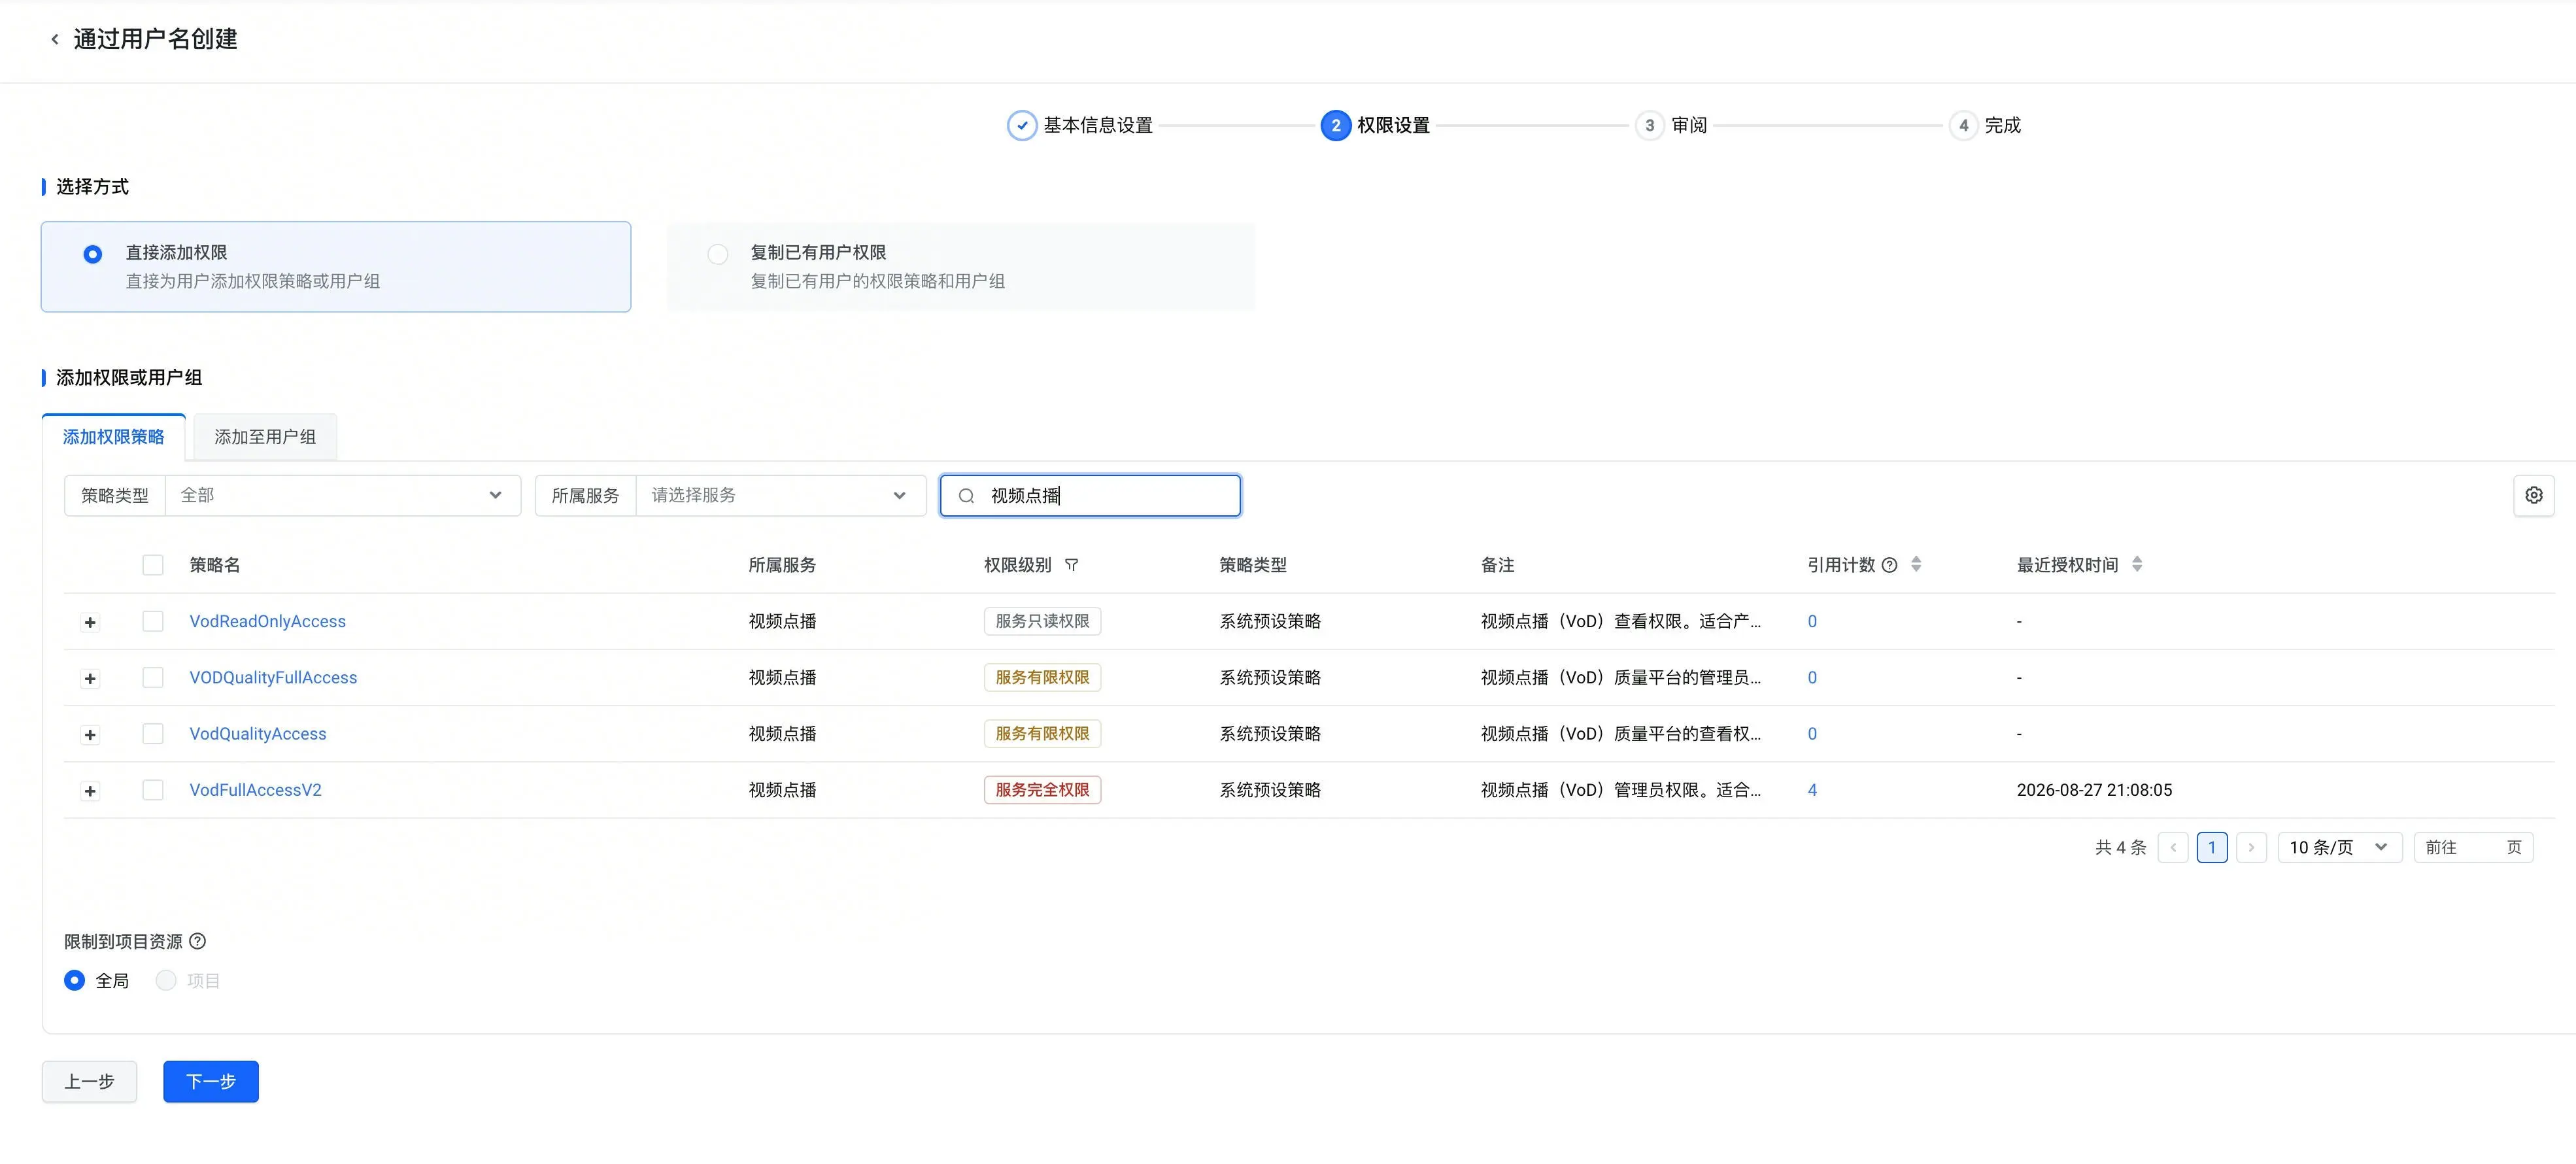Check the VodFullAccessV2 policy checkbox
The width and height of the screenshot is (2576, 1164).
(x=153, y=790)
